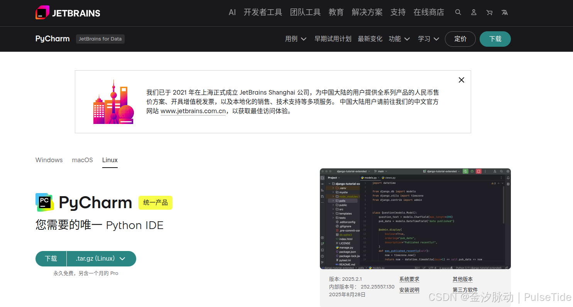Screen dimensions: 573x307
Task: Open the 支持 menu
Action: 398,12
